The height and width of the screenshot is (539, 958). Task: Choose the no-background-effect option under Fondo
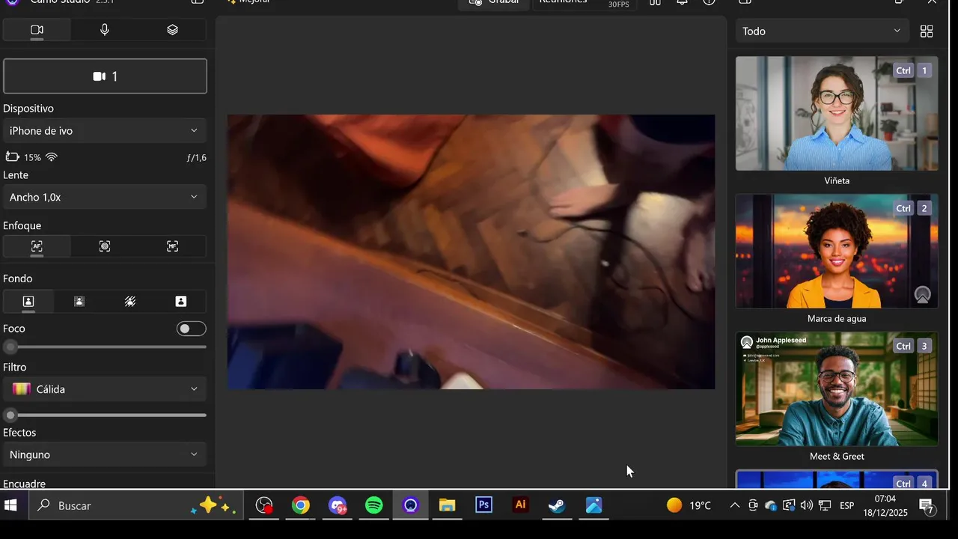coord(28,302)
